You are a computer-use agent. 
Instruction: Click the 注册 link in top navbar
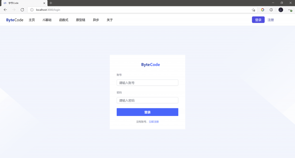click(x=271, y=20)
